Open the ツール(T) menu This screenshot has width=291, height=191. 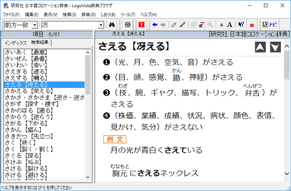pyautogui.click(x=128, y=15)
